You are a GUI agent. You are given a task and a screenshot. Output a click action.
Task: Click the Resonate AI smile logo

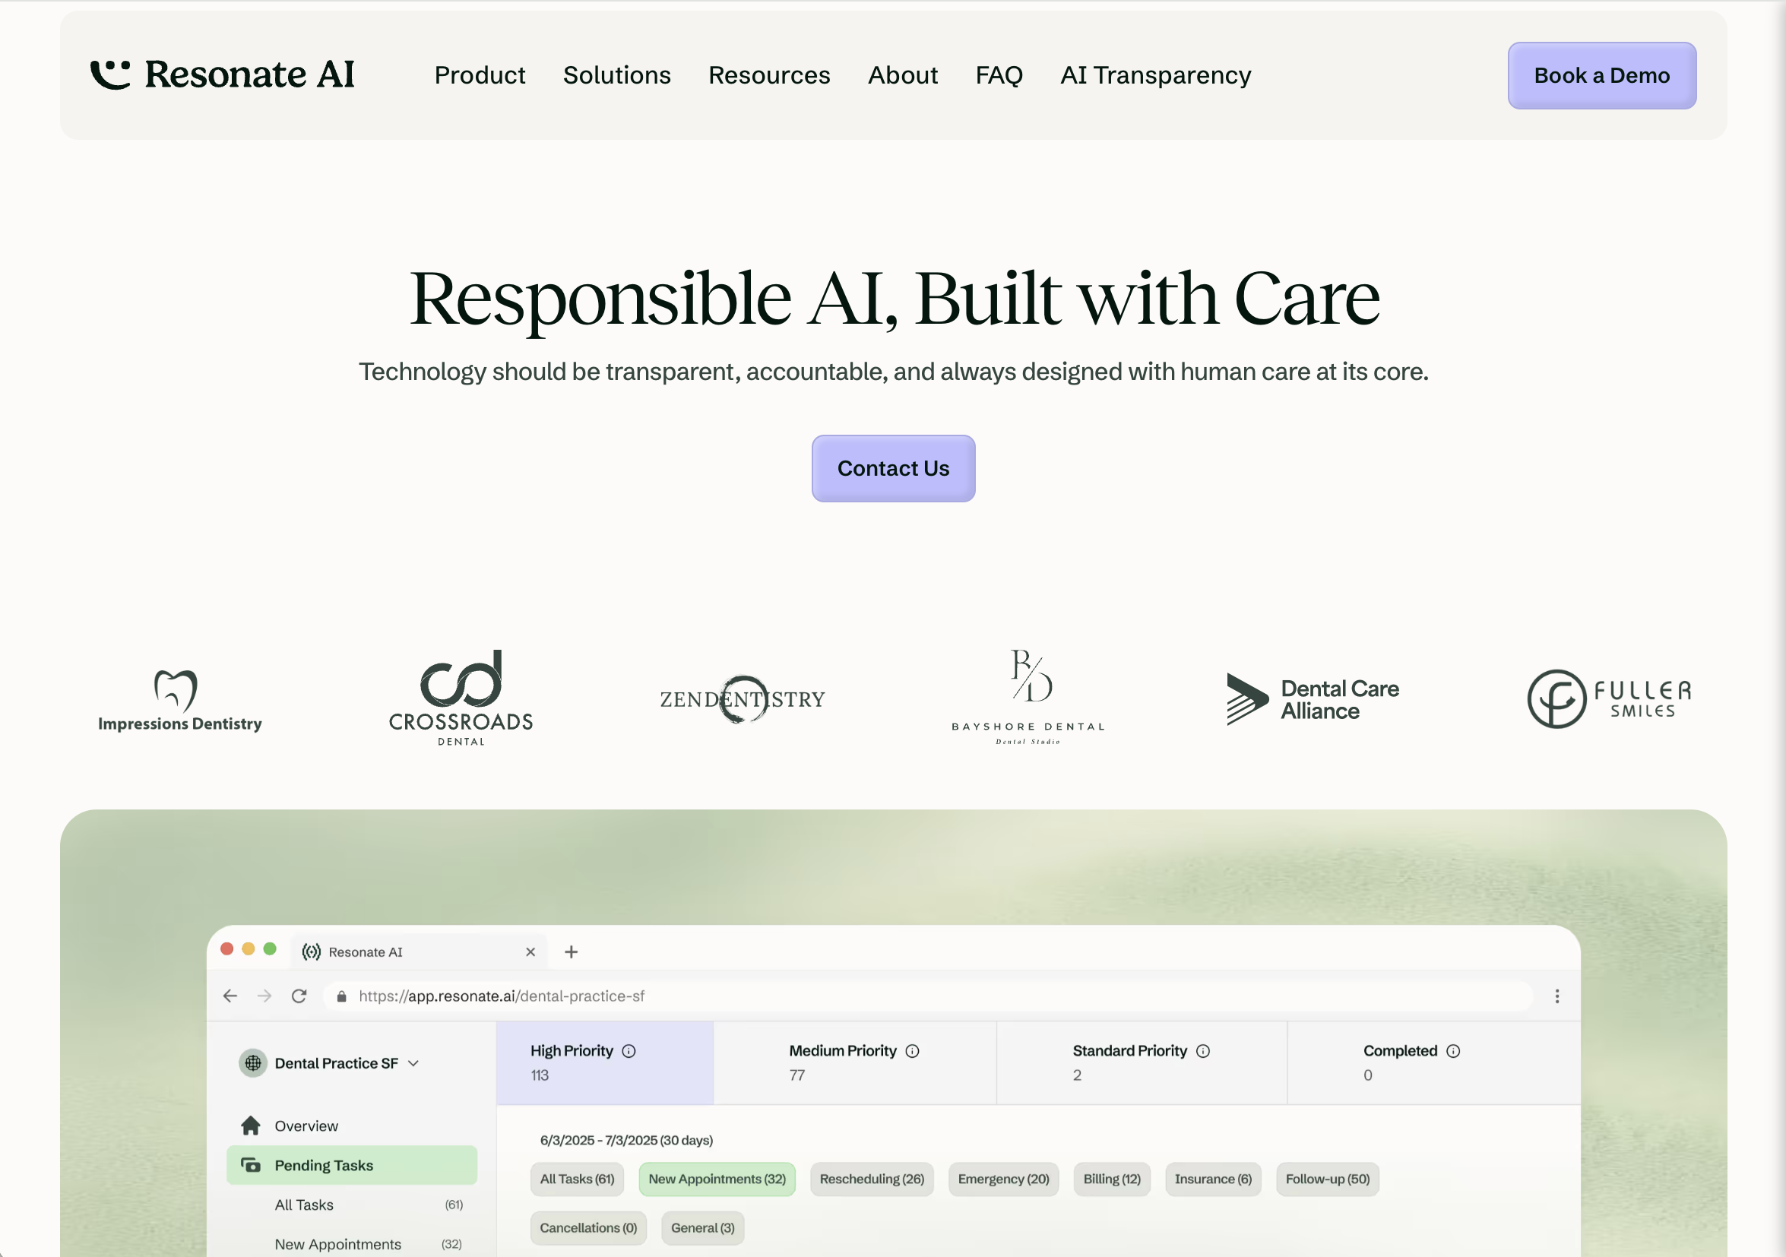pos(112,73)
